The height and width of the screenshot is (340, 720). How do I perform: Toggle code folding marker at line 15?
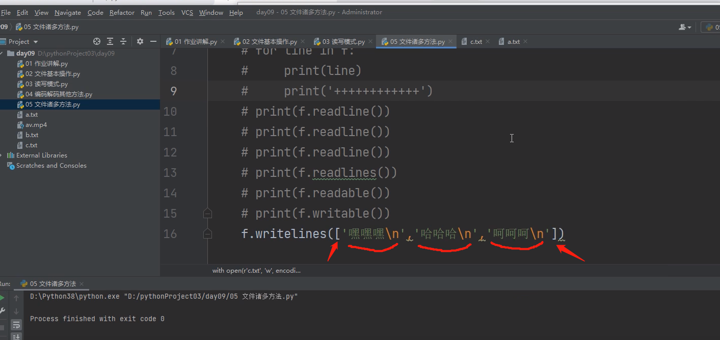click(x=207, y=213)
